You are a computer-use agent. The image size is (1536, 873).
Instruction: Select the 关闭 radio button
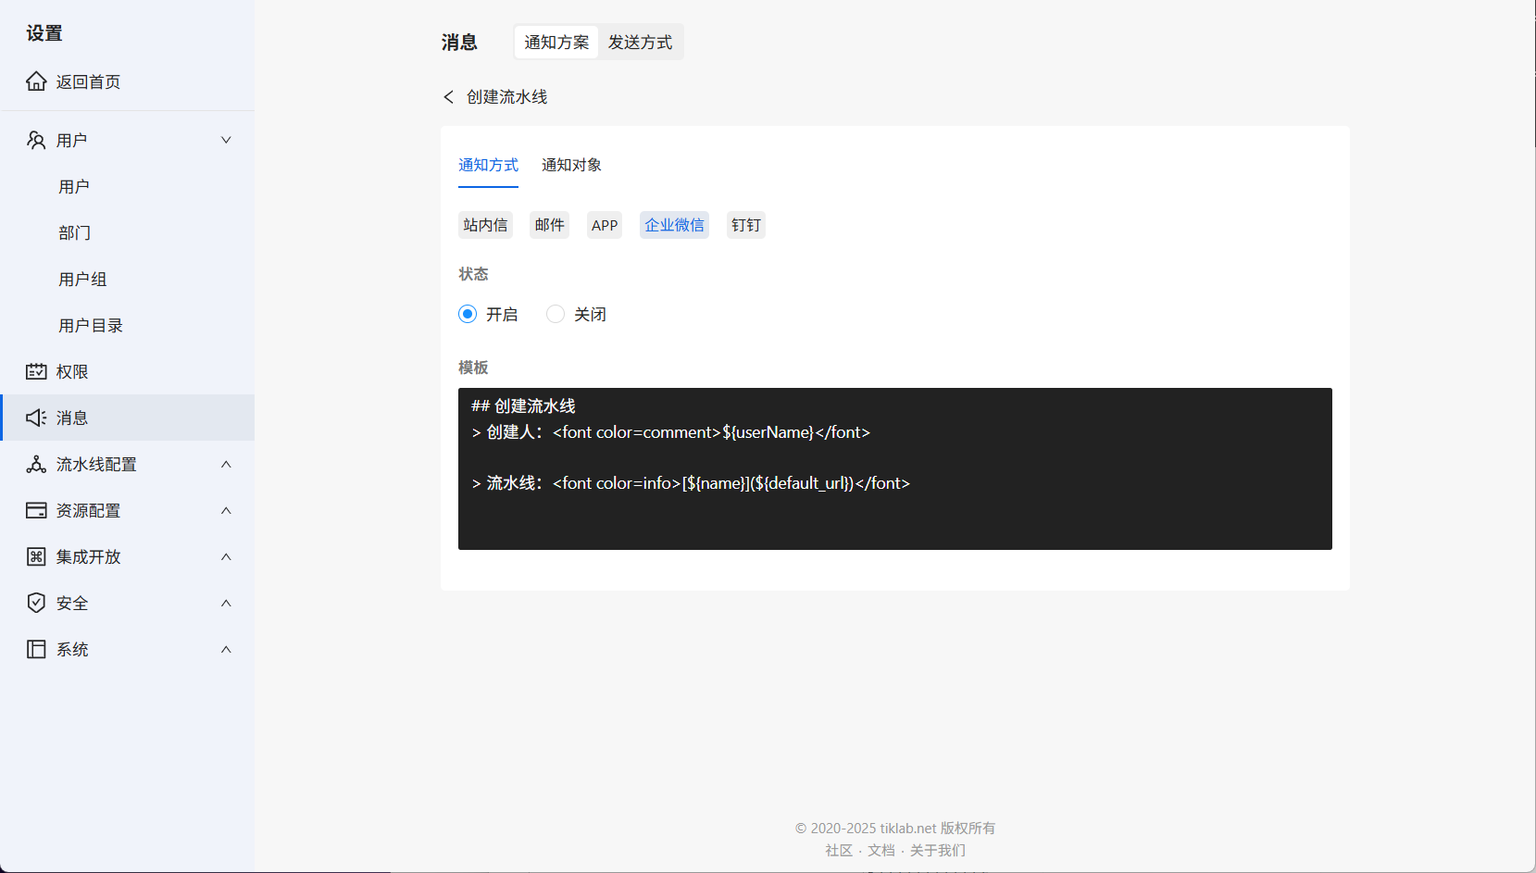556,314
